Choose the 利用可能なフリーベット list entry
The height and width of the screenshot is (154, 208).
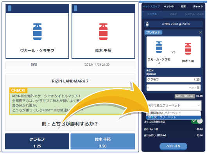coord(173,113)
